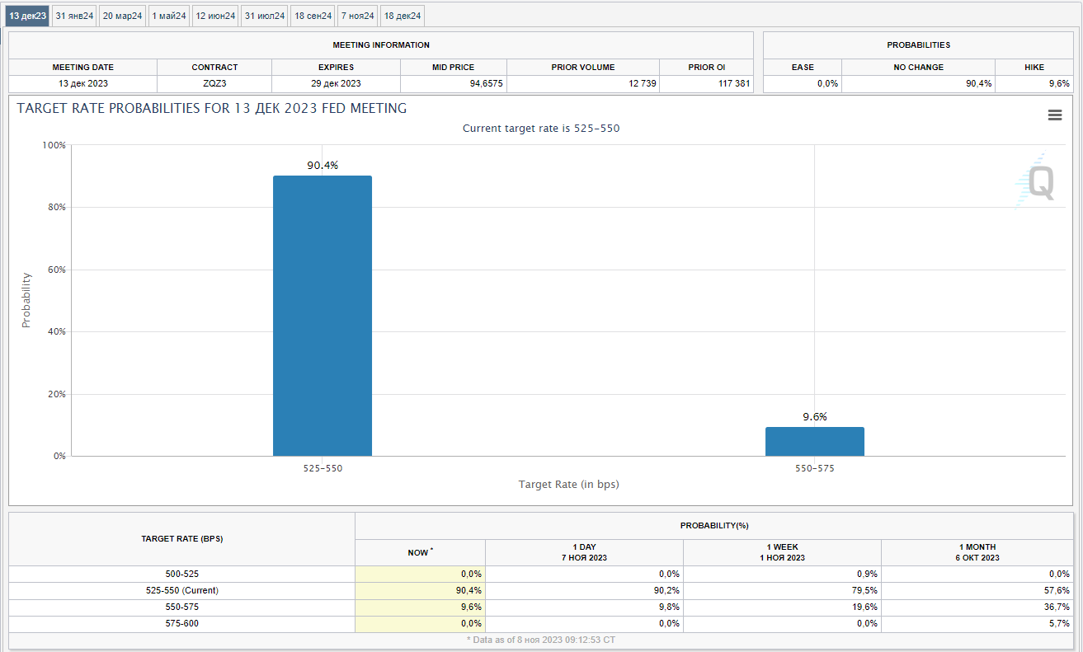Click the 1 DAY column header
Viewport: 1083px width, 652px height.
pos(584,552)
